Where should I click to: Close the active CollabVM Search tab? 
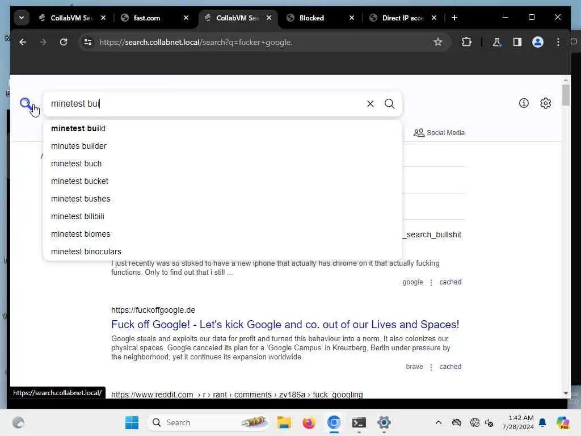[x=269, y=18]
